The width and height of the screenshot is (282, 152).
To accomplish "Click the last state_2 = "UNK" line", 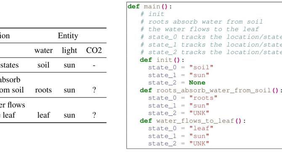I will (179, 144).
